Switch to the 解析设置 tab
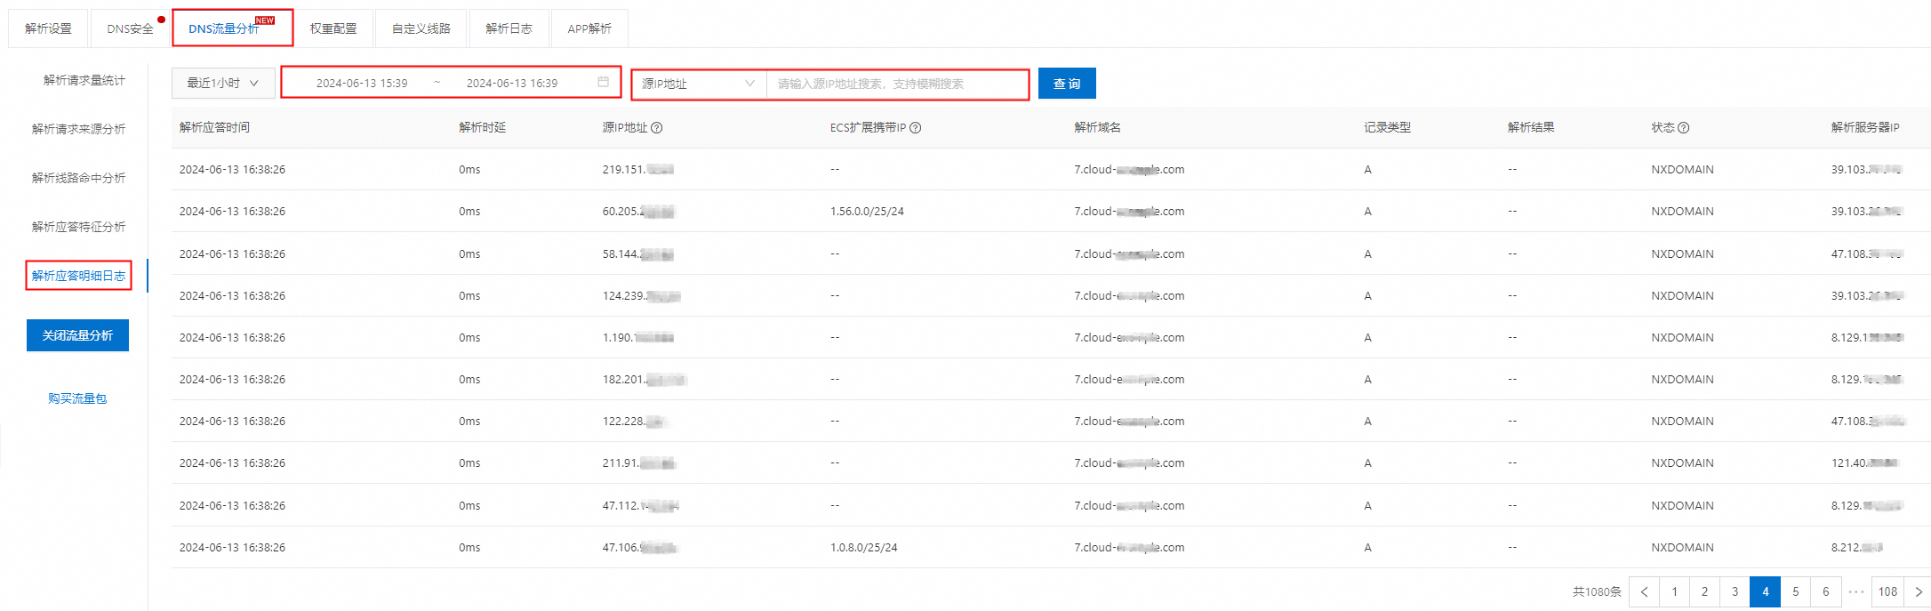 48,28
